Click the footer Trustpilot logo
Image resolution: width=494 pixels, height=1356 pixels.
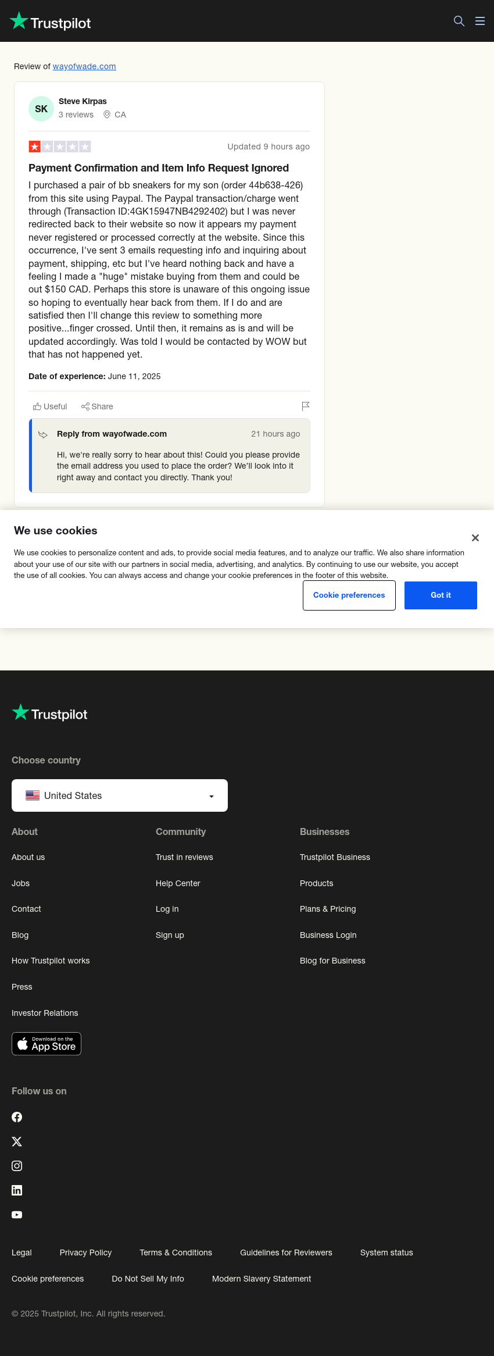pyautogui.click(x=49, y=713)
